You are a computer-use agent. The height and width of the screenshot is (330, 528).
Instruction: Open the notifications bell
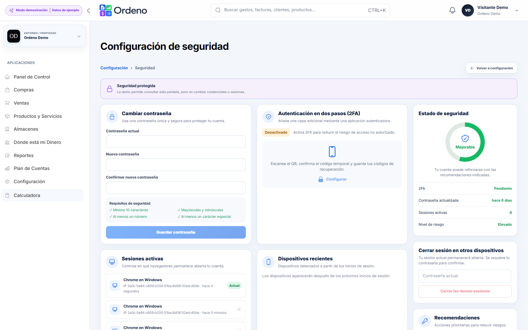(452, 10)
